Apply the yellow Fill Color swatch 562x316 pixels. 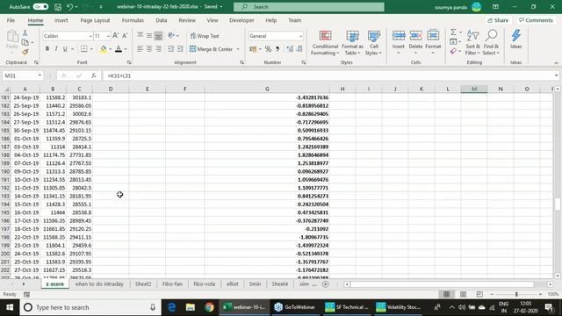(x=104, y=49)
